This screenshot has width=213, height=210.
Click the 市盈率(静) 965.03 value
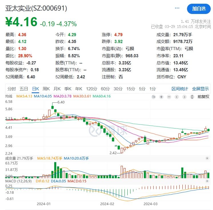132,56
